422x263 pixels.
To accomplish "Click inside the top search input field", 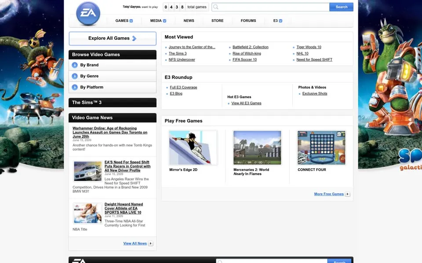I will tap(270, 7).
